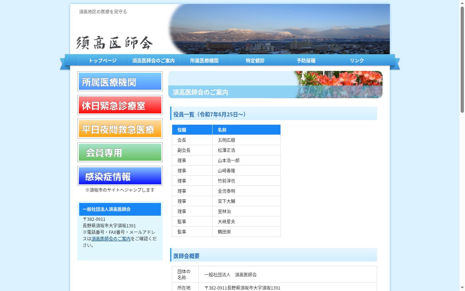Click the name 鶴田崇 in the table

click(225, 232)
